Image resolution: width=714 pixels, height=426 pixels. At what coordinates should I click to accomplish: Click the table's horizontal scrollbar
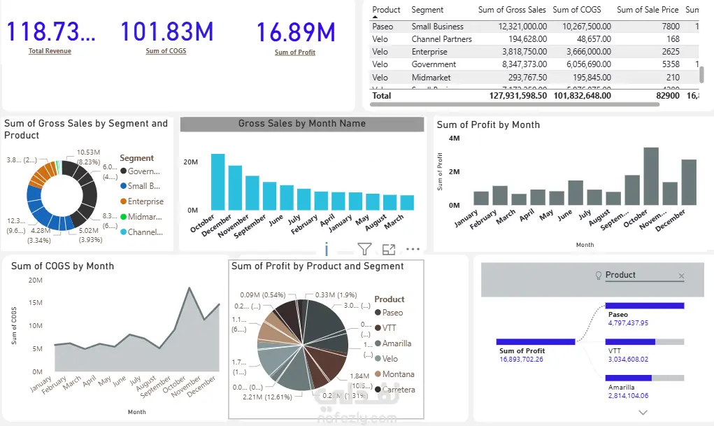coord(515,104)
